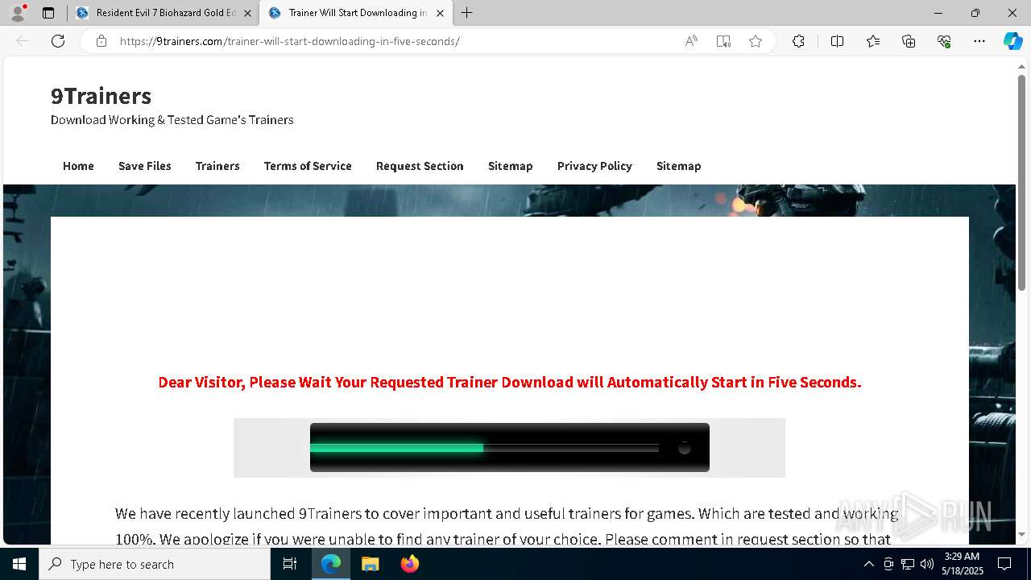Open the Home menu item
Screen dimensions: 1031x580
(x=78, y=166)
